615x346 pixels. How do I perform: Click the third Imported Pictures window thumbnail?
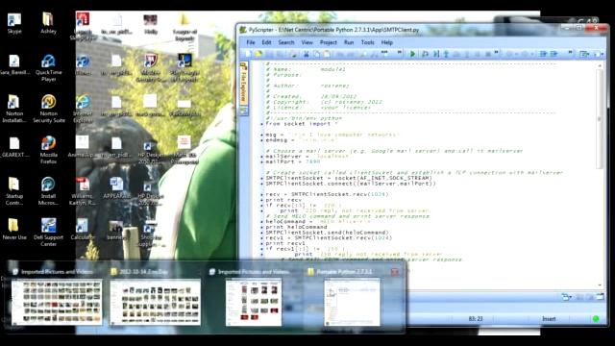pos(254,302)
